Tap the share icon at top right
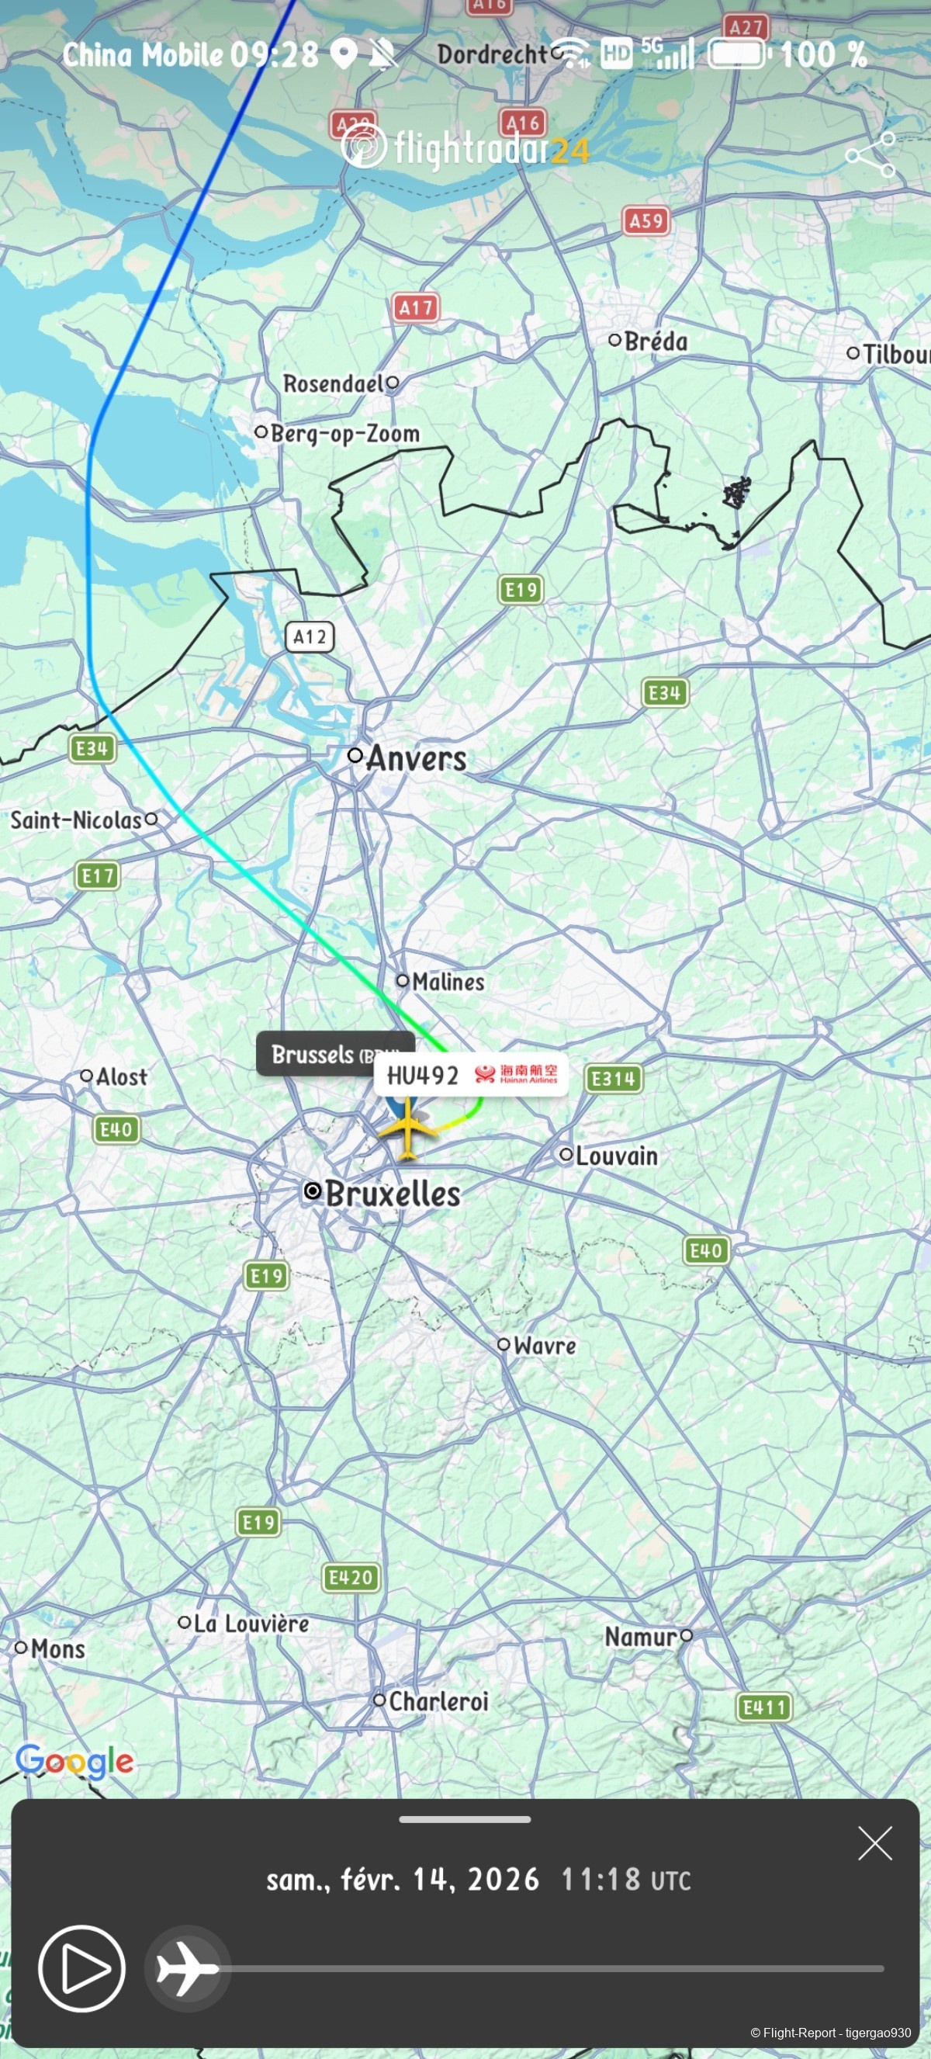Image resolution: width=931 pixels, height=2059 pixels. click(870, 154)
